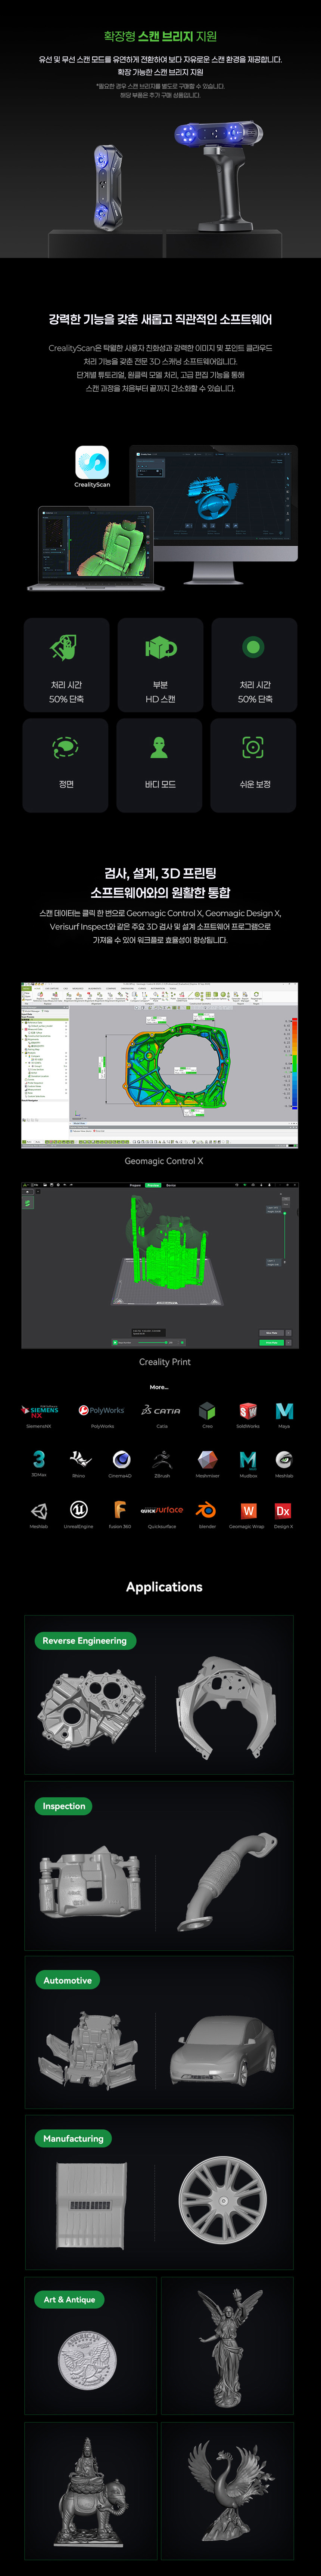Select the Reverse Engineering label
This screenshot has height=2576, width=321.
pos(85,1640)
